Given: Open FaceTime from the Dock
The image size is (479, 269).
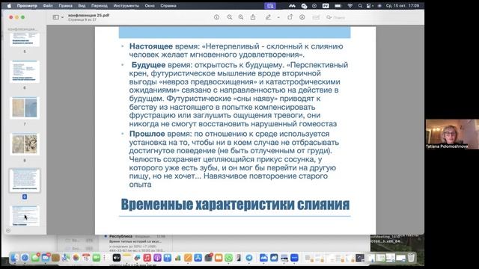Looking at the screenshot, I should (97, 258).
